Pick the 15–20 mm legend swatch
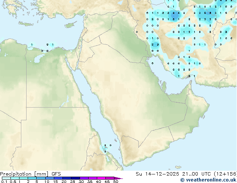 [58, 178]
